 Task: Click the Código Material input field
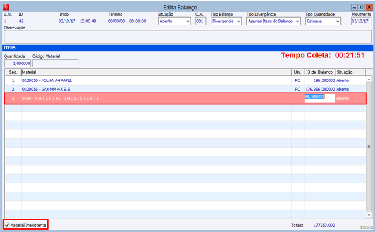pos(55,63)
